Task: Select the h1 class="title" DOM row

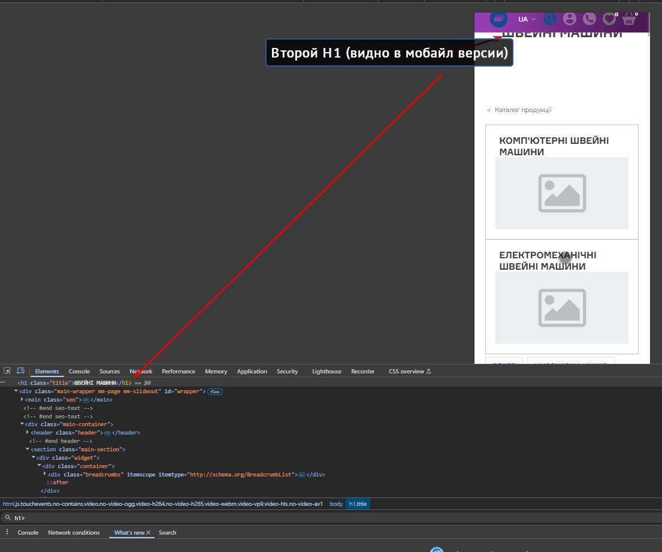Action: (x=331, y=382)
